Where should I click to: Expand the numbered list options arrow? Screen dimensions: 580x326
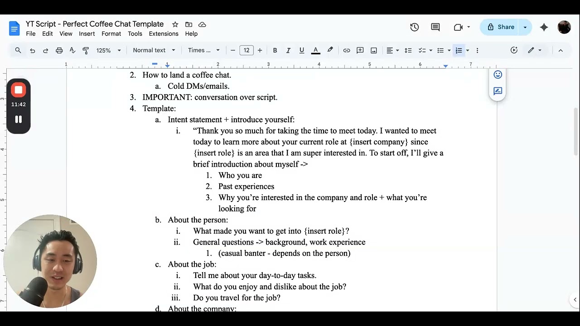click(468, 50)
